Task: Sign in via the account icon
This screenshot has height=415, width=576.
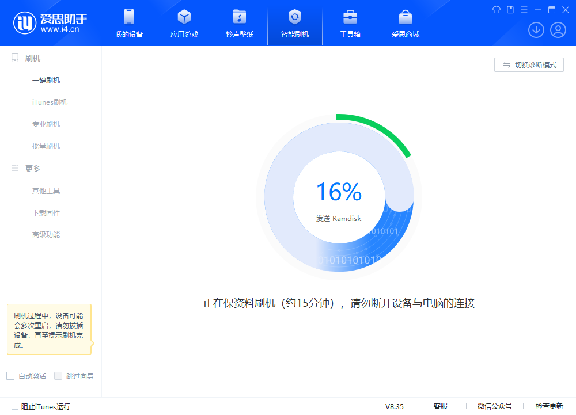Action: pos(558,30)
